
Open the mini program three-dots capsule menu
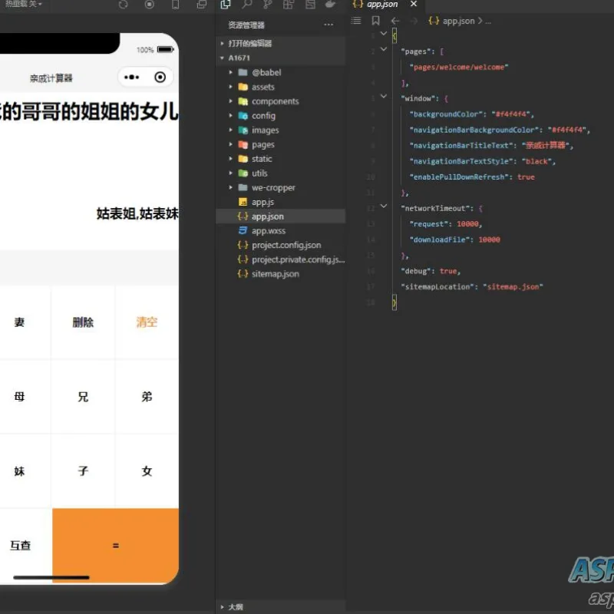click(x=131, y=78)
